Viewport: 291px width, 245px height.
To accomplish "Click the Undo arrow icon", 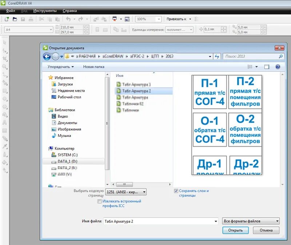I will tap(68, 19).
